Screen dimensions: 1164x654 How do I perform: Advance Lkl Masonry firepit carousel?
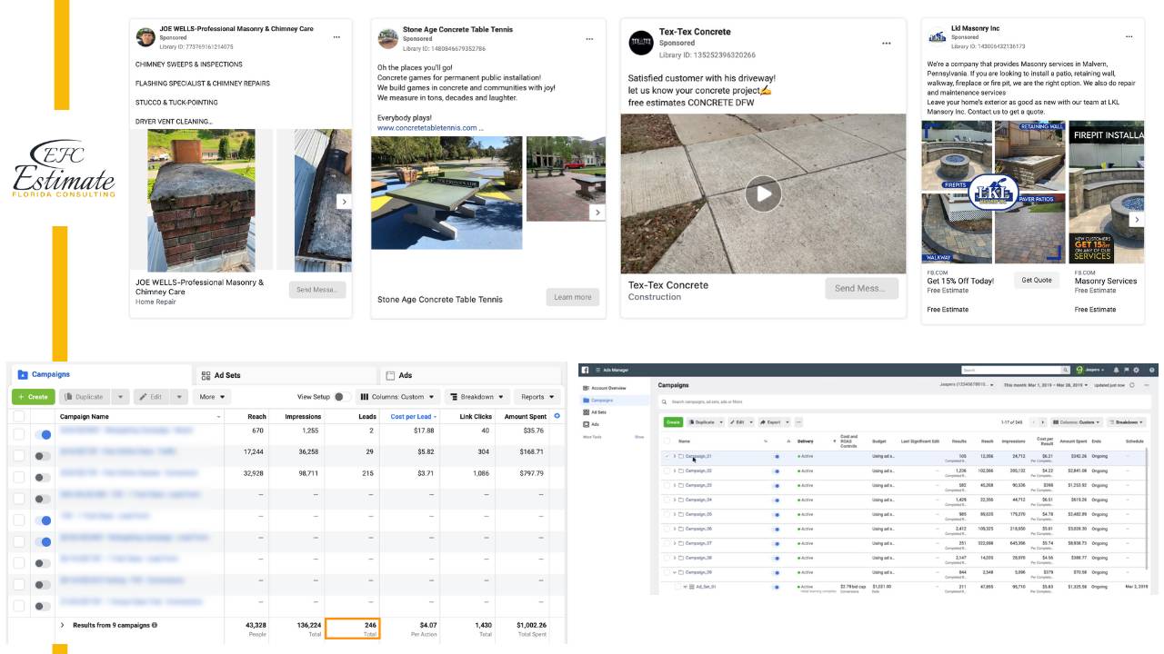1136,220
